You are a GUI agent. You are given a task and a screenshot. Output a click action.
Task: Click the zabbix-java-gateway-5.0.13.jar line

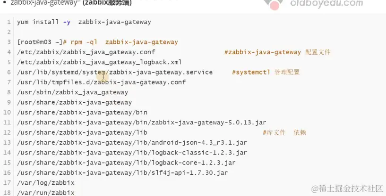pyautogui.click(x=142, y=122)
